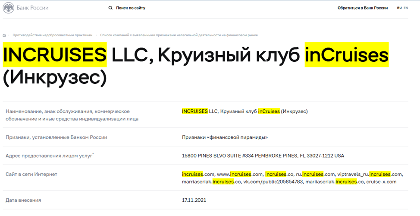Click the Банк России header text
Image resolution: width=420 pixels, height=216 pixels.
(32, 8)
